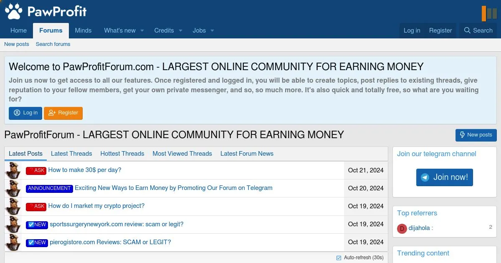Open thread "How to make 30$ per day?"
501x263 pixels.
(85, 170)
